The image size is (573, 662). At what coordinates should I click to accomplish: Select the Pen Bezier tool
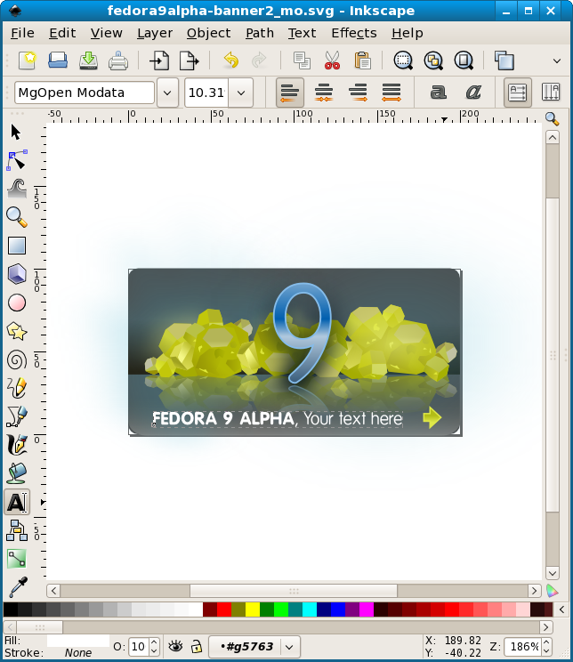coord(17,416)
